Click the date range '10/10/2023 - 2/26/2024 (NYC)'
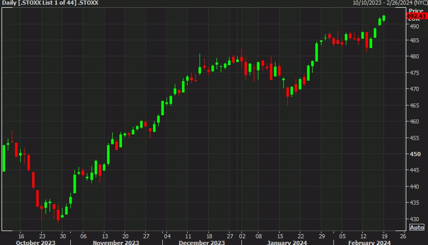This screenshot has width=428, height=245. (x=390, y=3)
